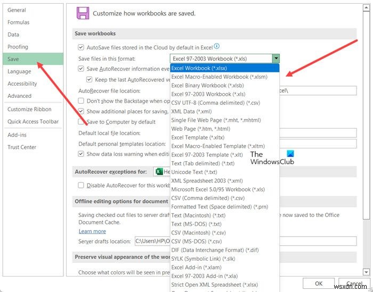
Task: Select Text (Tab delimited) (*.txt)
Action: 225,163
